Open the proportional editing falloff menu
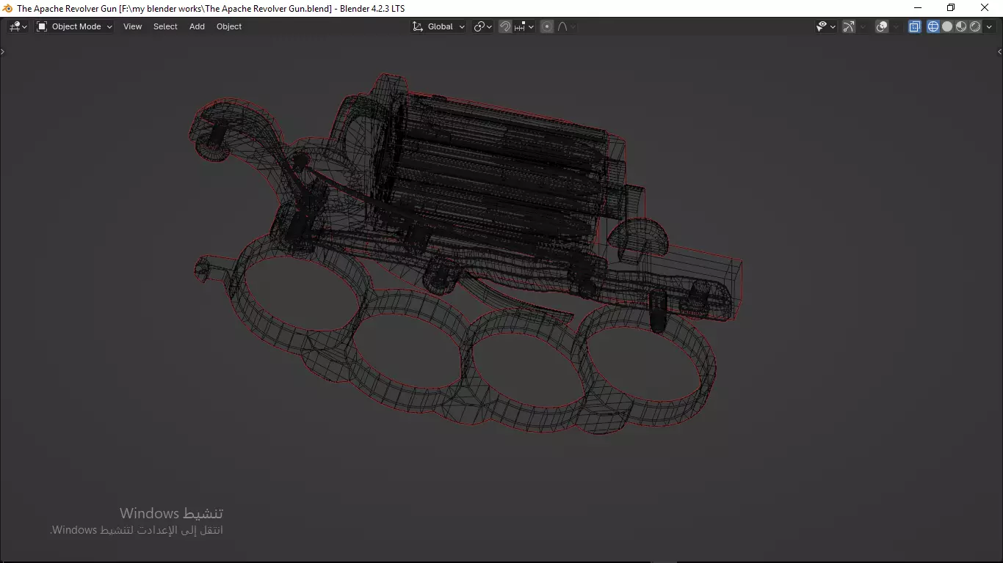Viewport: 1003px width, 563px height. pos(567,26)
